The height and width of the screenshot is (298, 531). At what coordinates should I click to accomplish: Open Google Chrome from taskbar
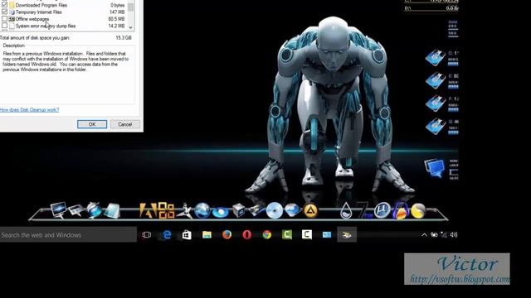click(267, 235)
